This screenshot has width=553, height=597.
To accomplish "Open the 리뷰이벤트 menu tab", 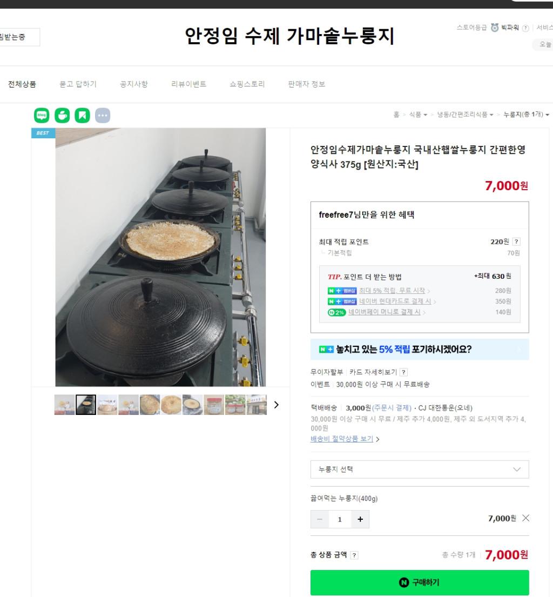I will (x=188, y=84).
